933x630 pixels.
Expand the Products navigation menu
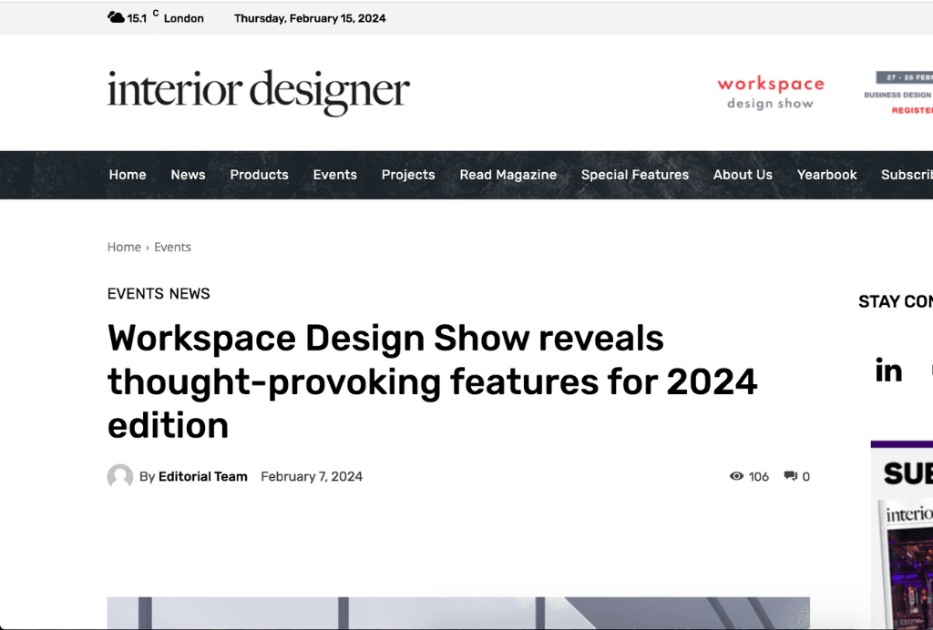[259, 175]
